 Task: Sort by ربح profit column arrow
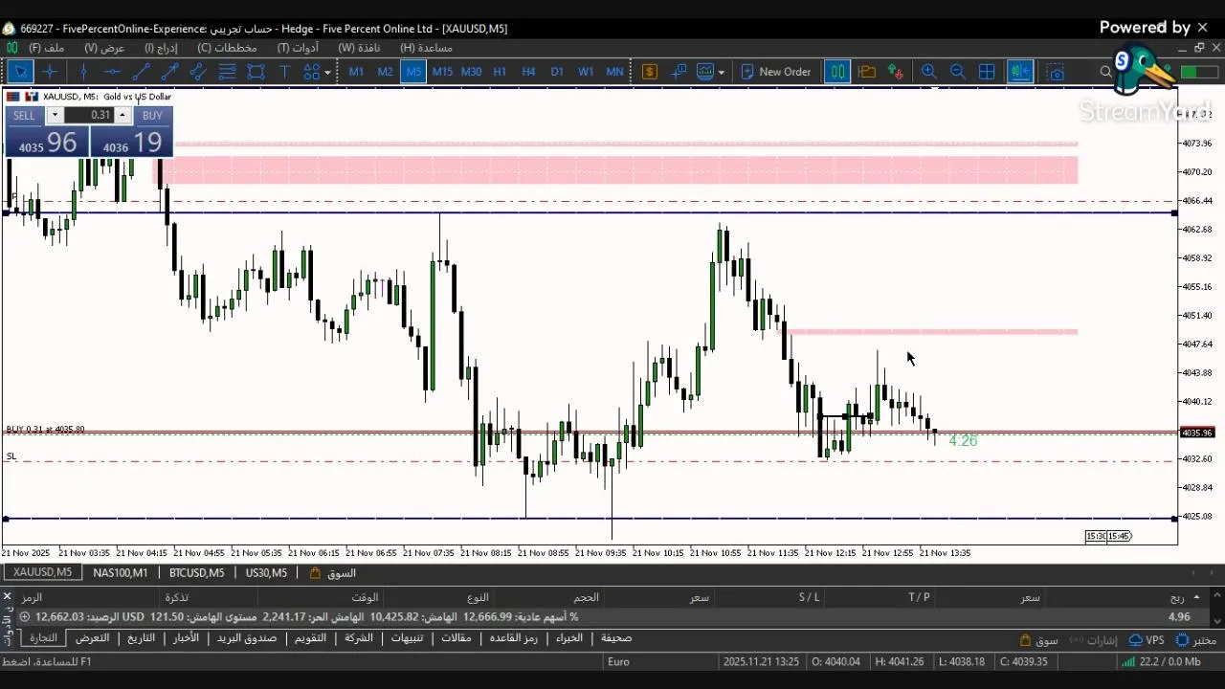click(x=1196, y=597)
